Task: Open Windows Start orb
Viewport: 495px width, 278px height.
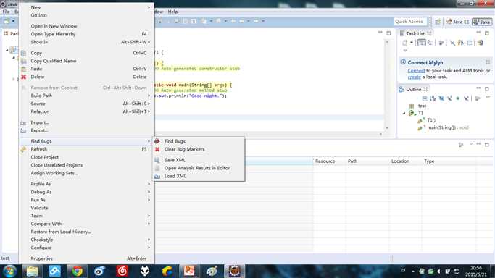Action: coord(9,271)
